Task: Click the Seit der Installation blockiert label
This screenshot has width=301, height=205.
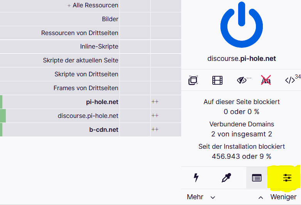Action: [x=242, y=146]
